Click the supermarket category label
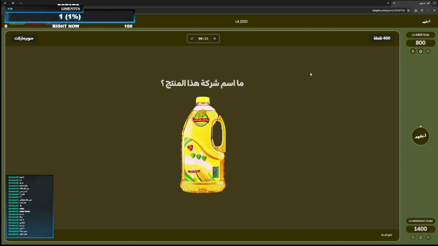The image size is (438, 246). click(x=24, y=38)
